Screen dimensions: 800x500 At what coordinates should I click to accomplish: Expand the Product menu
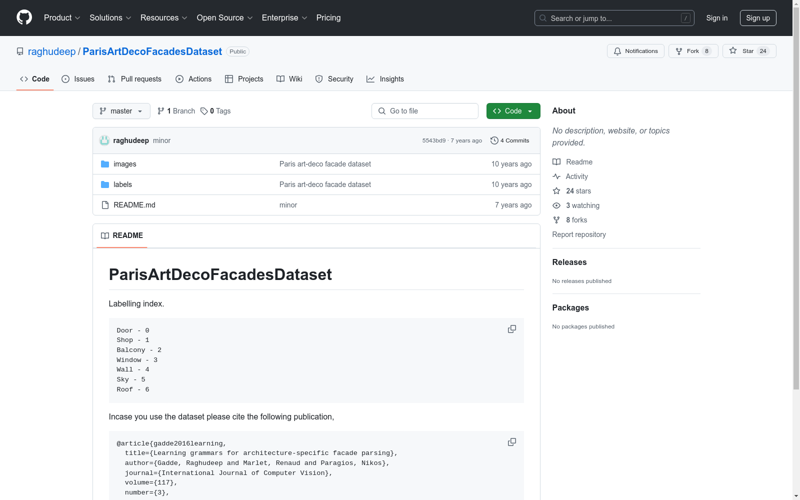point(62,17)
